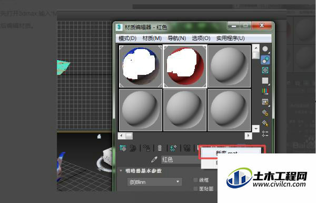Select the bottom-middle gray sample slot
The image size is (316, 203).
185,110
